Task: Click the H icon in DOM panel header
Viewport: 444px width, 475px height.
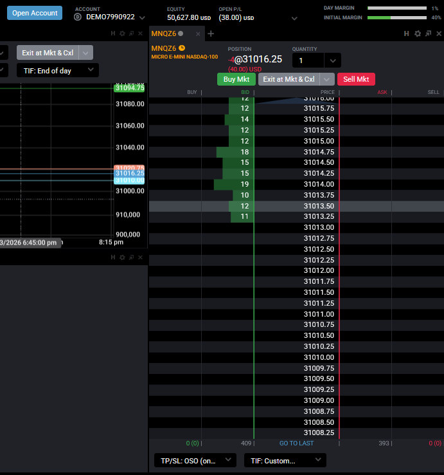Action: coord(407,33)
